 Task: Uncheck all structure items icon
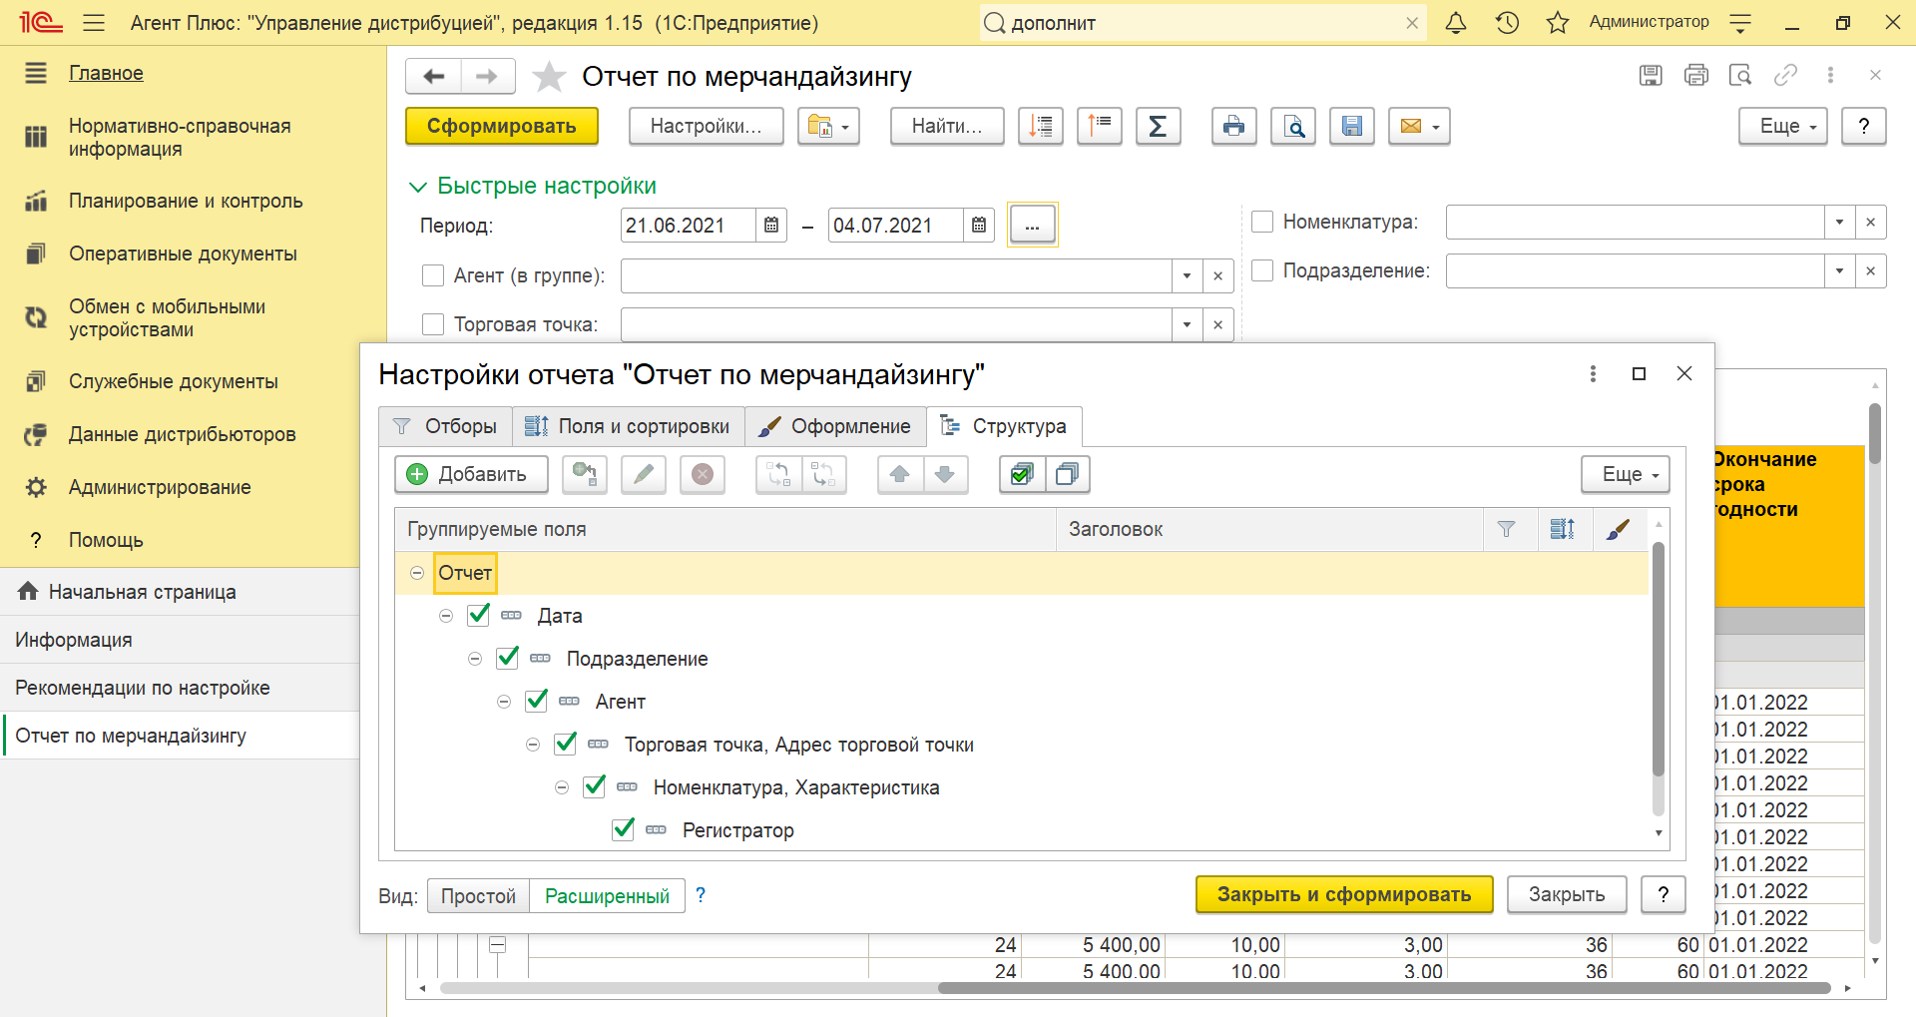(x=1067, y=474)
